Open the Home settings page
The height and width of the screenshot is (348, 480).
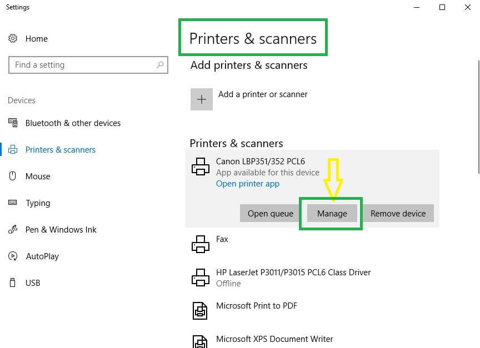point(37,39)
